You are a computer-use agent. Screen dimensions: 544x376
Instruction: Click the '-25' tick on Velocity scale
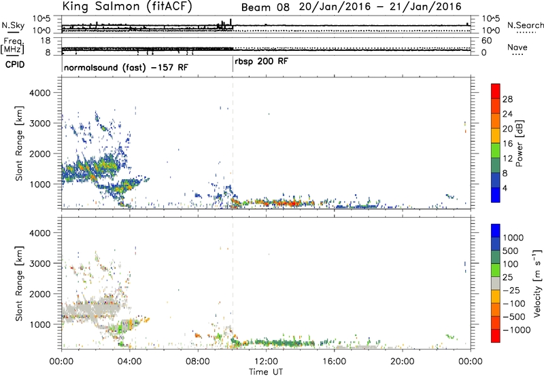[x=511, y=290]
